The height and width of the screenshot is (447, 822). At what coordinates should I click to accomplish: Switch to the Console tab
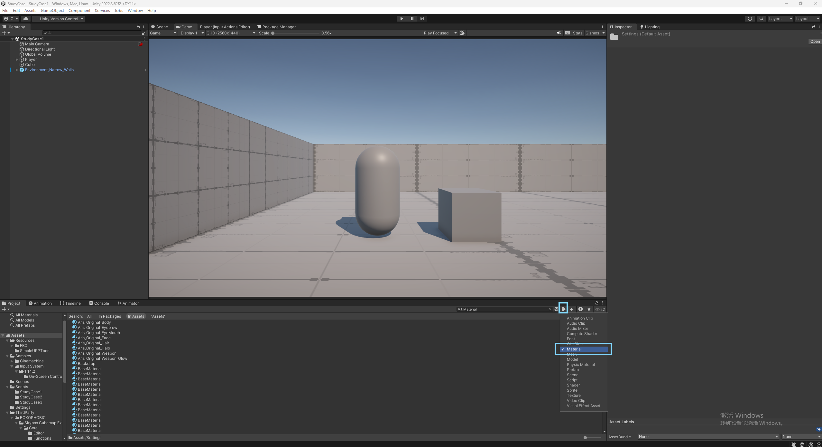click(99, 303)
